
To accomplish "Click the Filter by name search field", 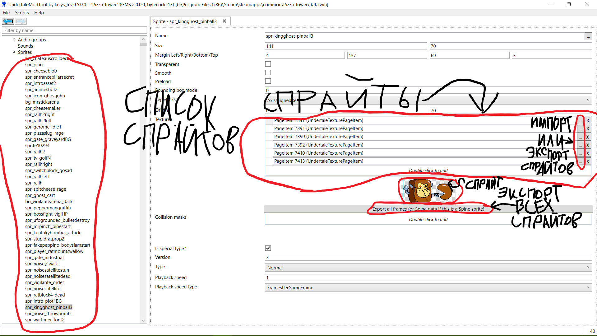I will (74, 30).
